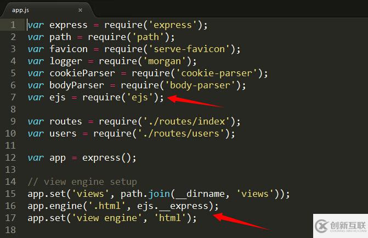Viewport: 368px width, 238px height.
Task: Click line number 1 in gutter
Action: [13, 25]
